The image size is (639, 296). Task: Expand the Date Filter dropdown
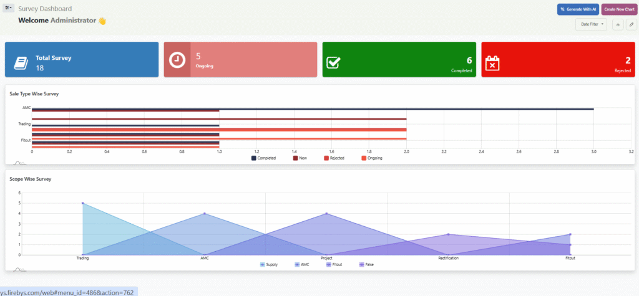(591, 24)
